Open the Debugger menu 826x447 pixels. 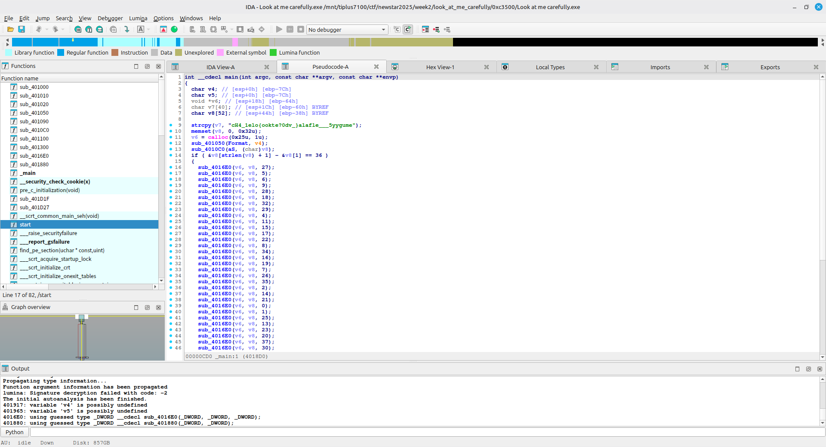[110, 18]
